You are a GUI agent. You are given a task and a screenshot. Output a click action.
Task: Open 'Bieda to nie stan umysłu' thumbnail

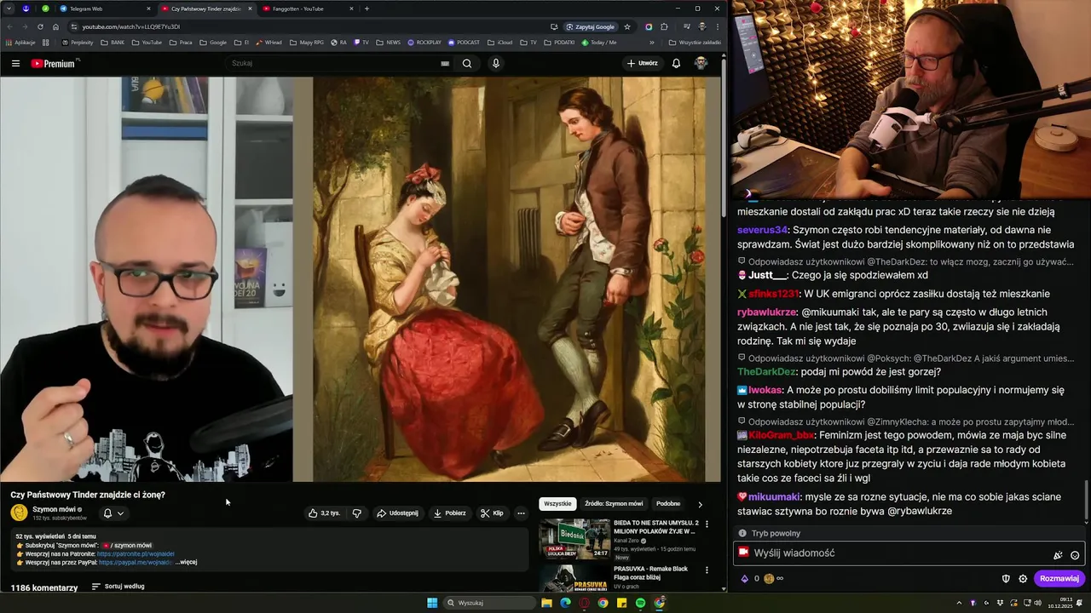click(574, 539)
